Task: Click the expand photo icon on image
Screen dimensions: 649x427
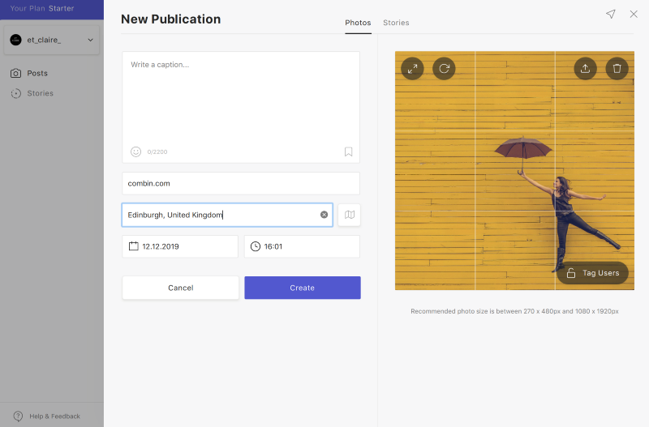Action: pos(412,68)
